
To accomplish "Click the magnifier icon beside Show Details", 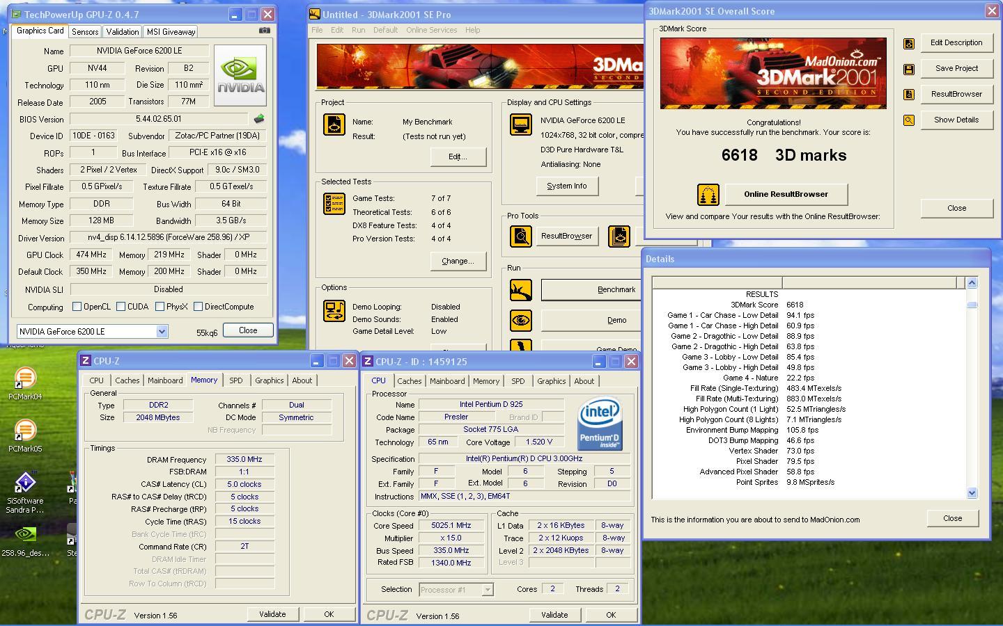I will (x=909, y=120).
